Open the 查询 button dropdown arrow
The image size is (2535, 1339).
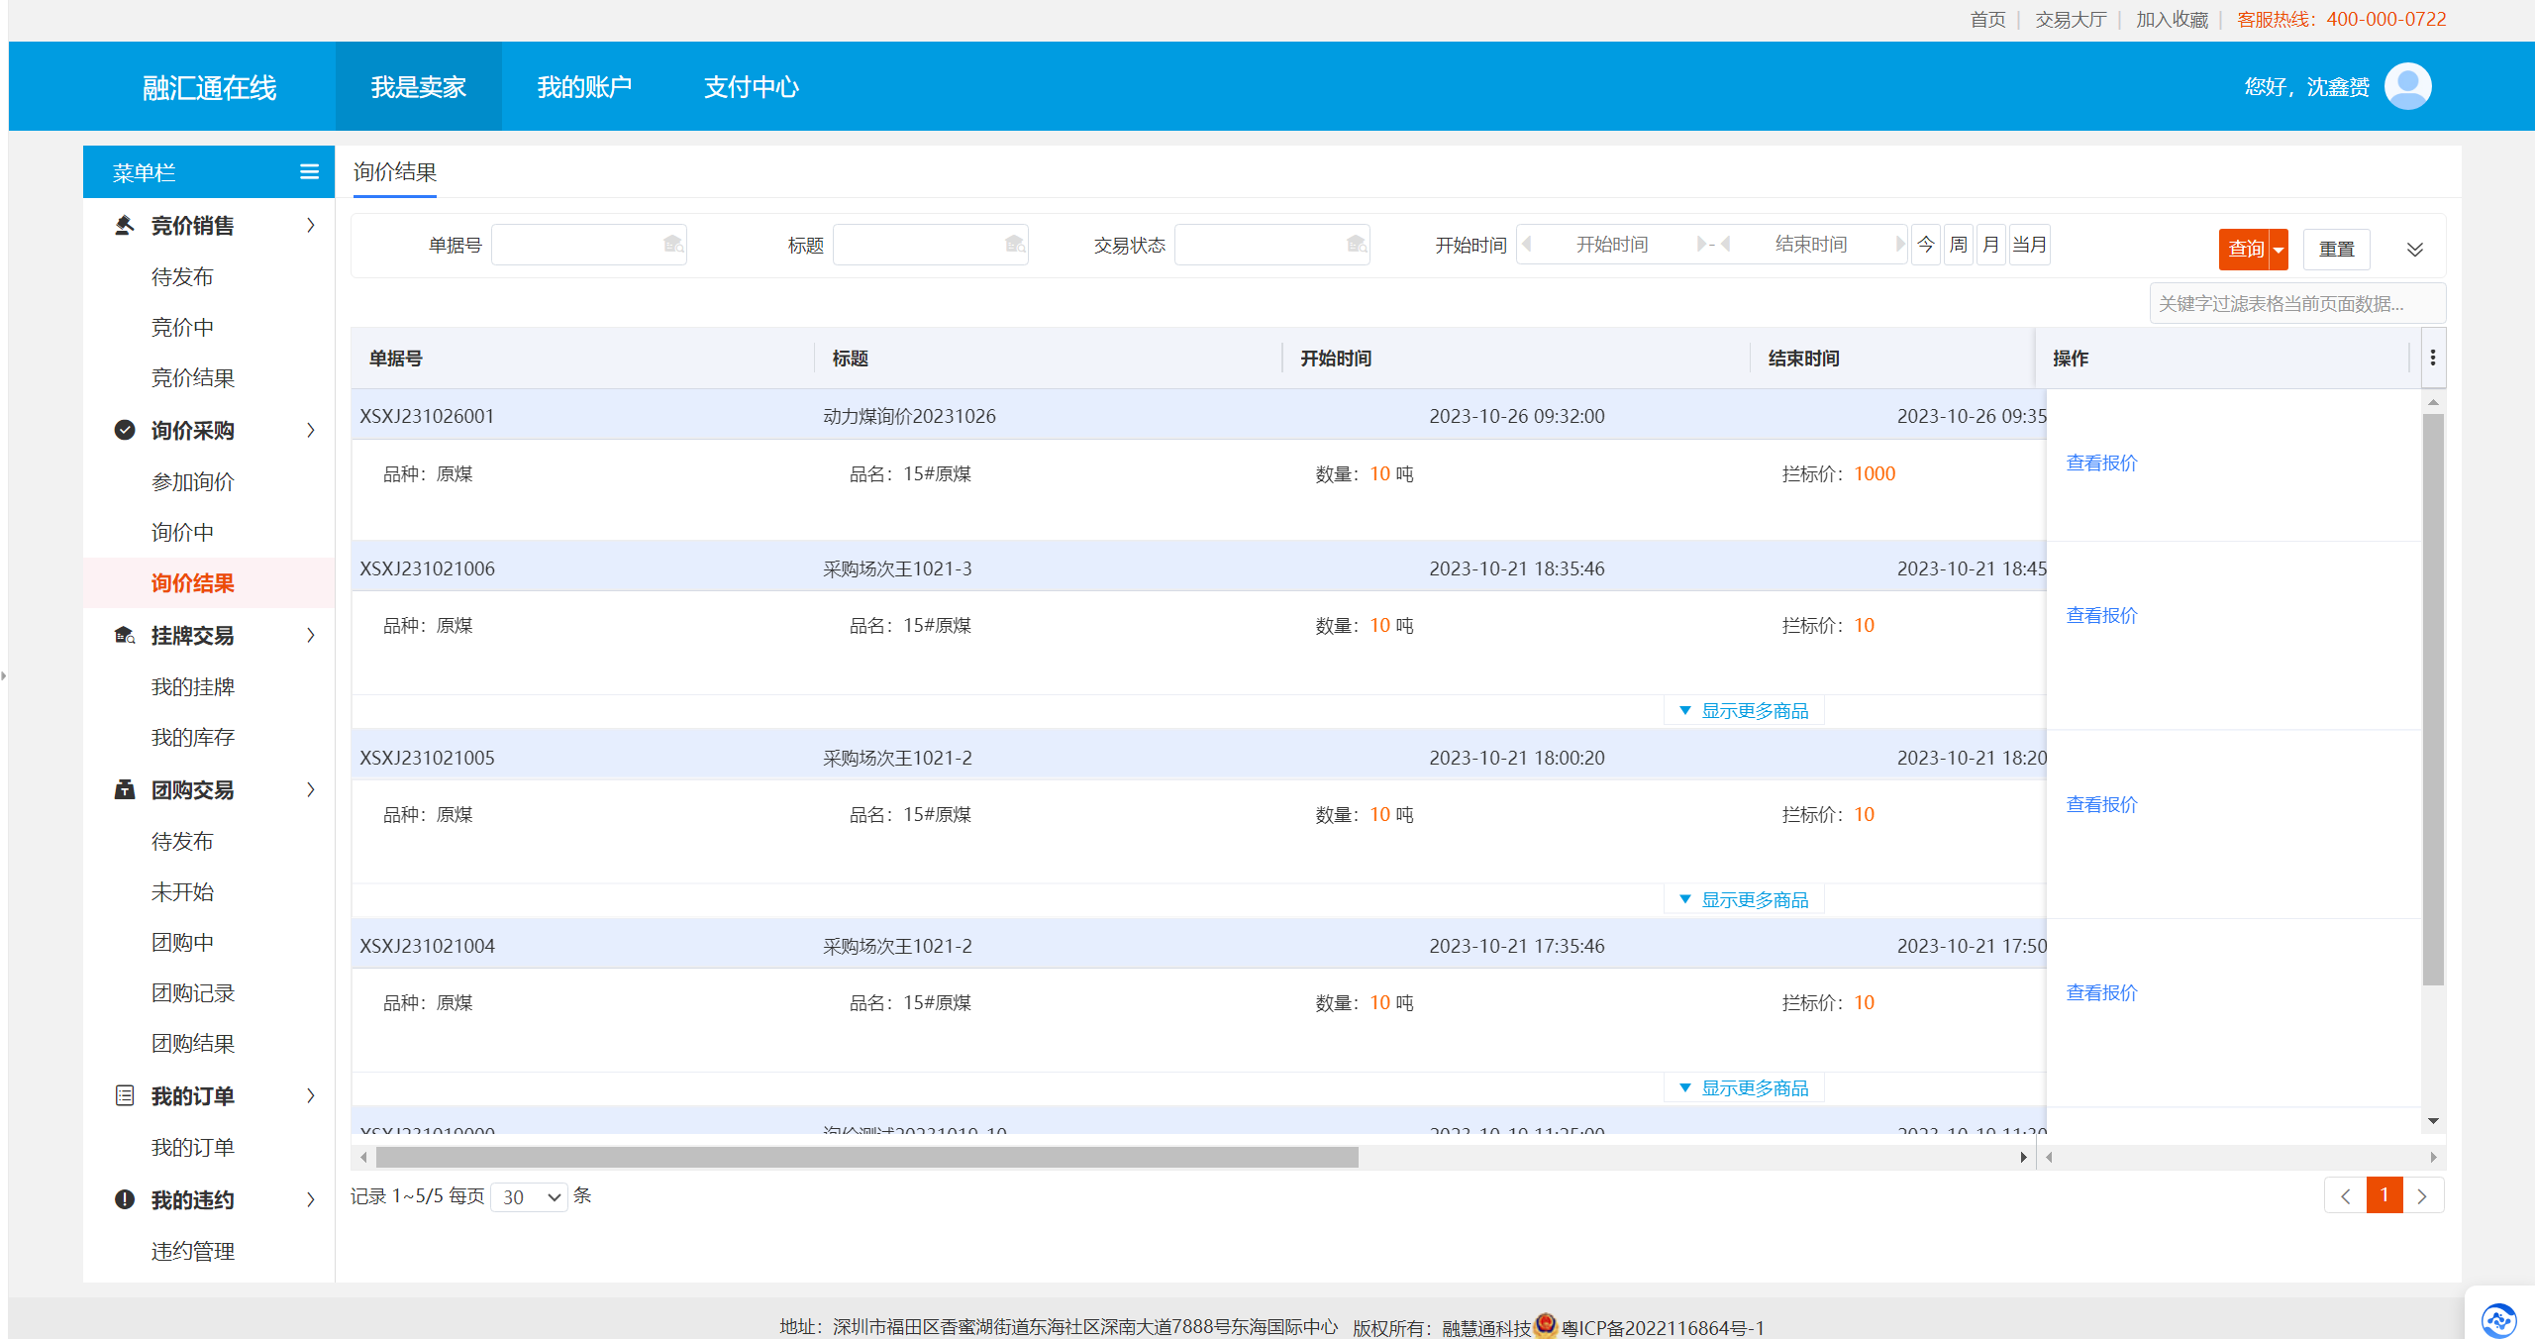click(2279, 250)
